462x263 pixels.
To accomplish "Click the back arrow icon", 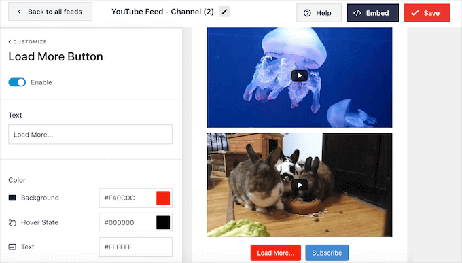I will [x=19, y=12].
